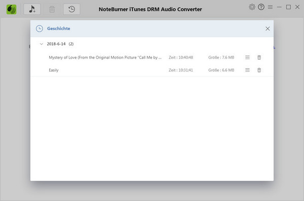304x201 pixels.
Task: Open the hamburger menu in title bar
Action: pyautogui.click(x=270, y=7)
